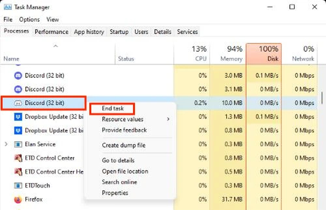Open the Options menu
This screenshot has width=326, height=210.
click(29, 20)
